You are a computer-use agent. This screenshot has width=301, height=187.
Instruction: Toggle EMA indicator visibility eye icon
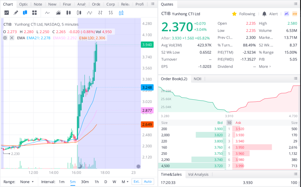click(5, 38)
